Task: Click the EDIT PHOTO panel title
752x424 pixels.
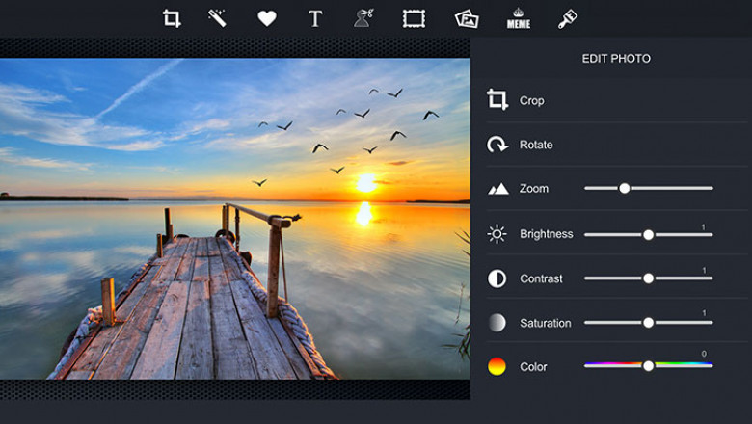Action: (616, 59)
